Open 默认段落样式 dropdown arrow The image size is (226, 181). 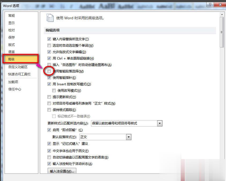(x=129, y=137)
